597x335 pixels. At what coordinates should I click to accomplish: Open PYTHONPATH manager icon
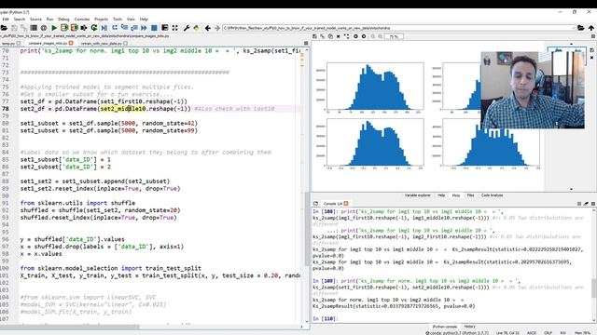(x=197, y=28)
